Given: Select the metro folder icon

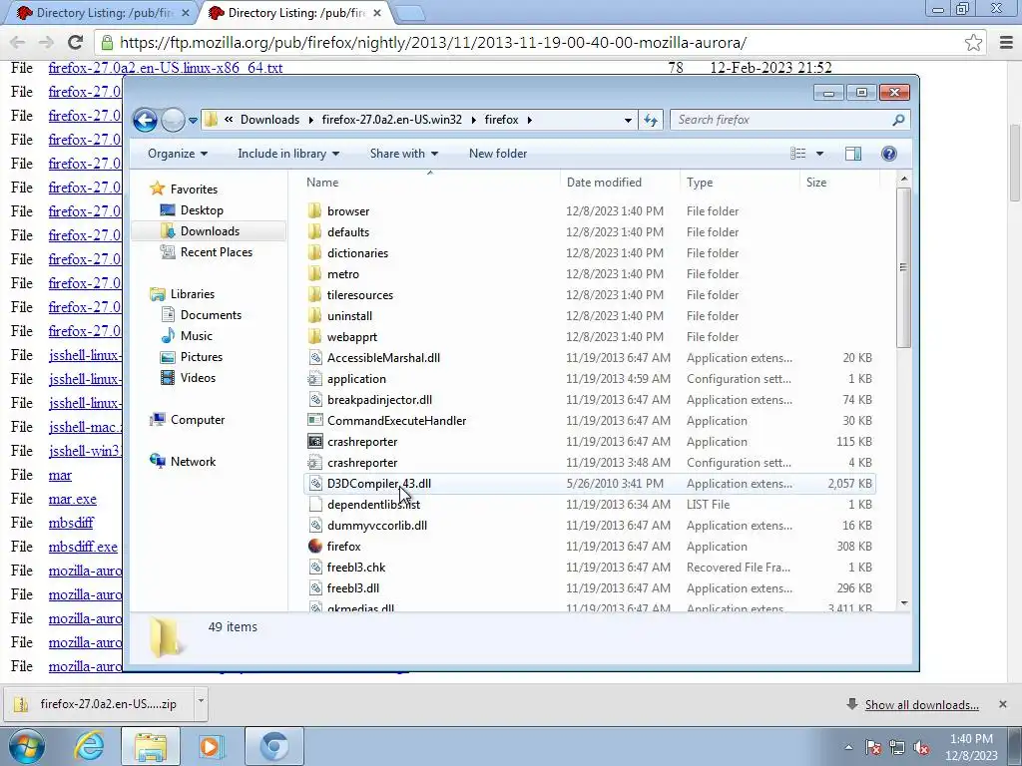Looking at the screenshot, I should pyautogui.click(x=314, y=273).
